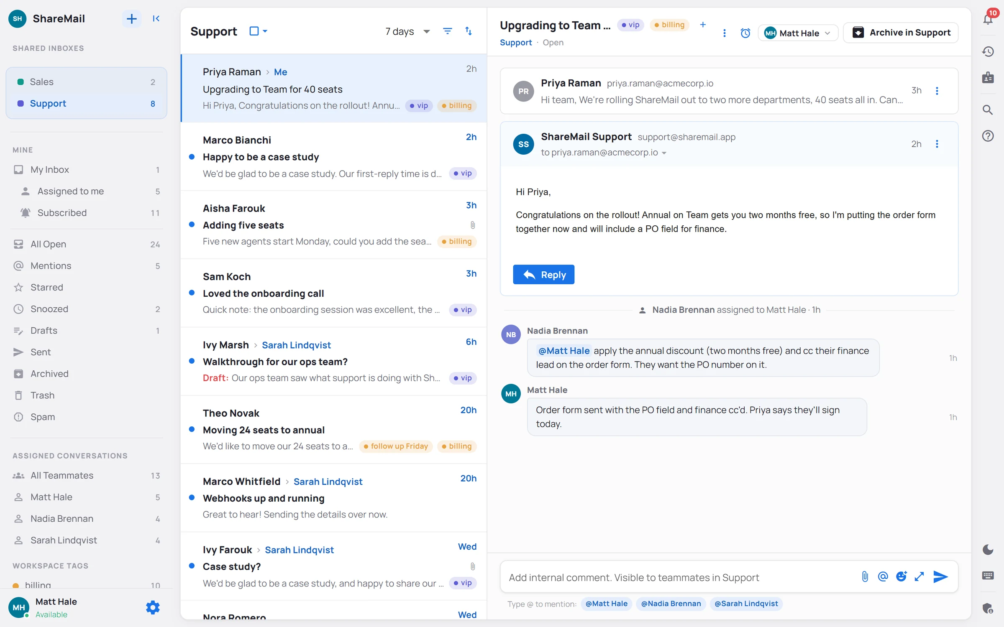The height and width of the screenshot is (627, 1004).
Task: Open the Support shared inbox
Action: (x=87, y=103)
